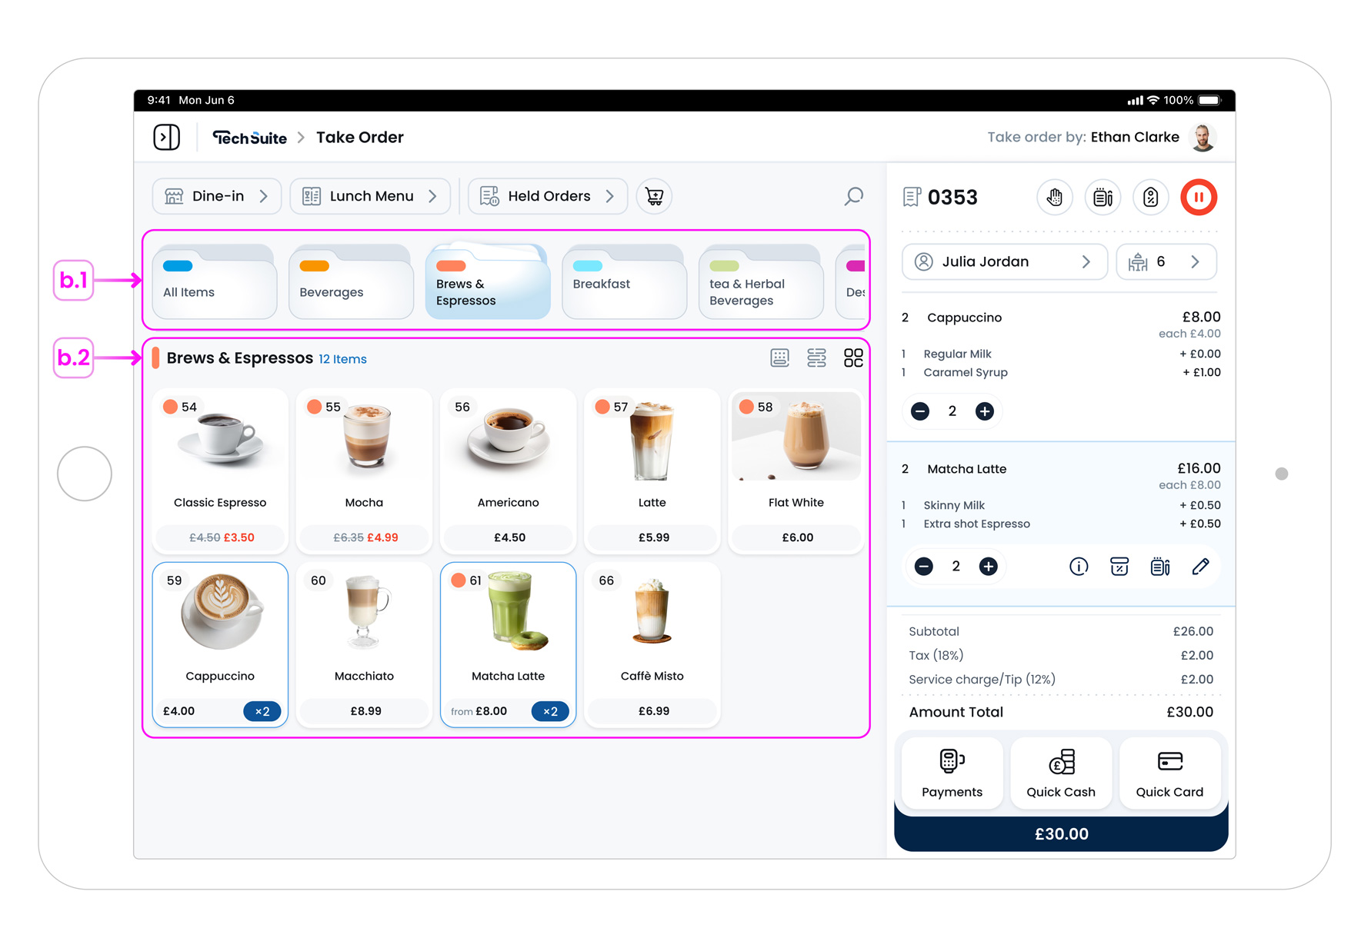1361x948 pixels.
Task: Open the Lunch Menu selector
Action: (369, 196)
